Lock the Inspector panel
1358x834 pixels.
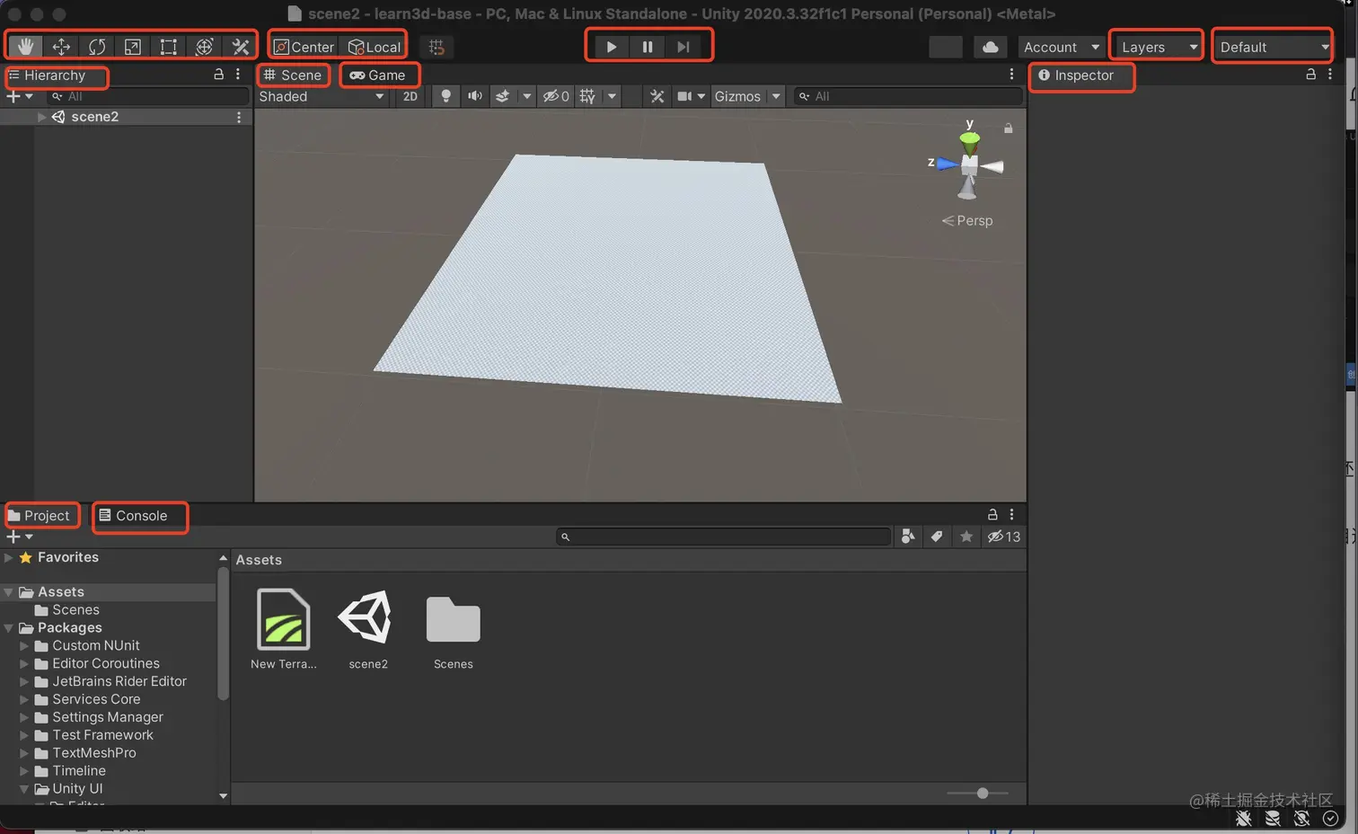point(1310,75)
